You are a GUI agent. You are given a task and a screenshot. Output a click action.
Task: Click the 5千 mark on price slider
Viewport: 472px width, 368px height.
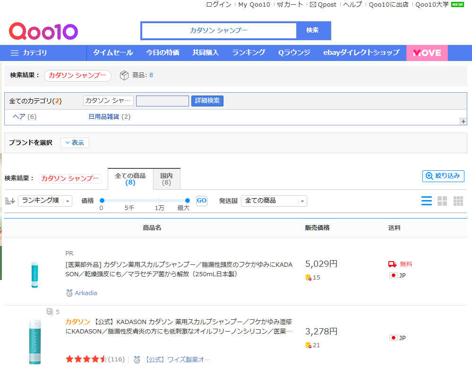click(130, 208)
